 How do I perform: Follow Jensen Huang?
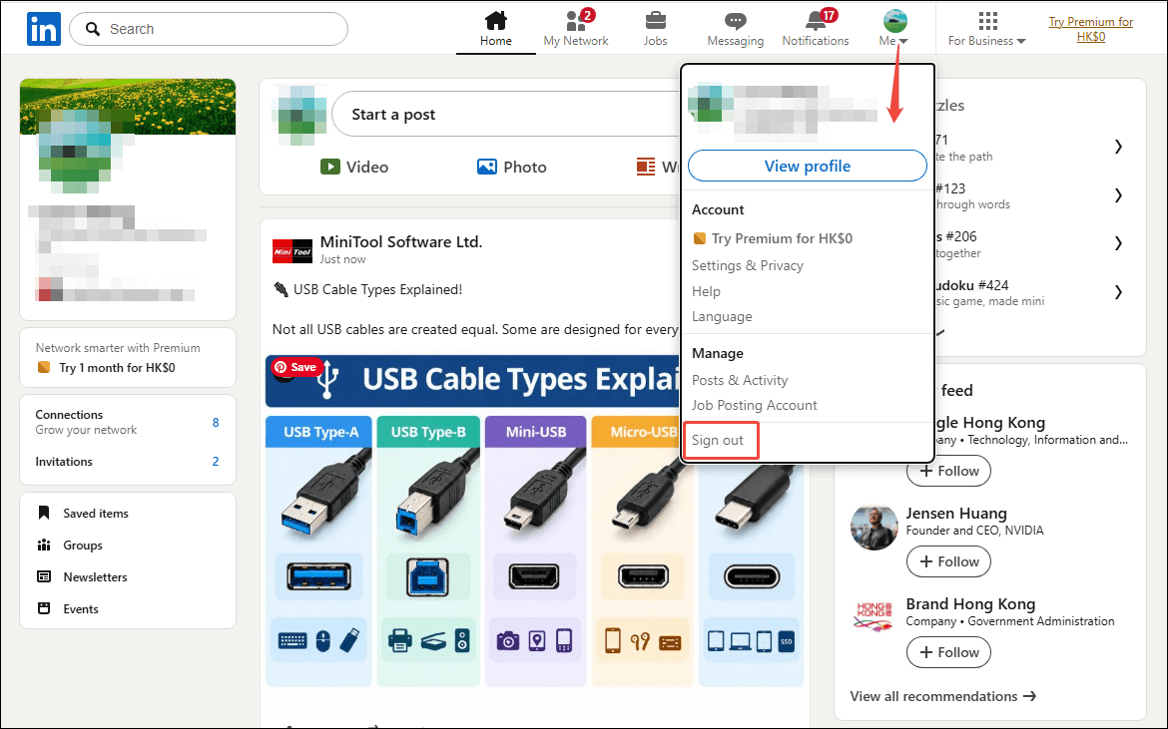[948, 561]
